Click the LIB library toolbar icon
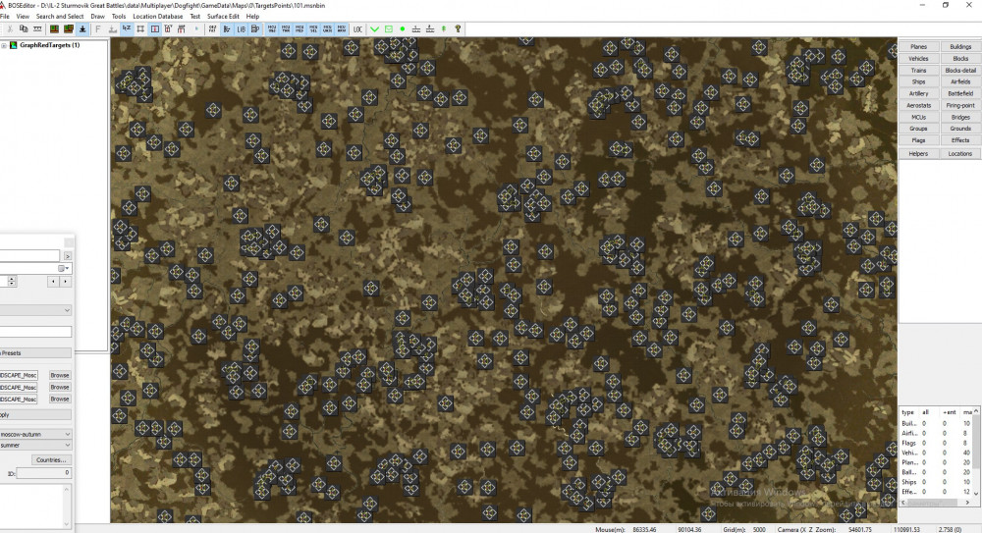This screenshot has width=982, height=533. (x=242, y=29)
